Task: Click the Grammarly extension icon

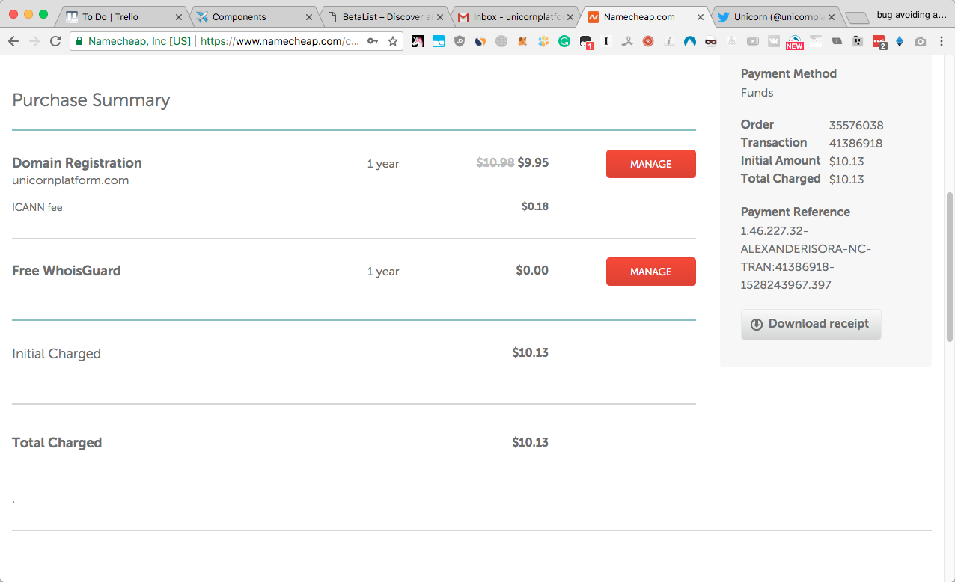Action: pyautogui.click(x=564, y=42)
